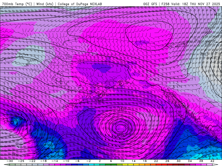Image resolution: width=222 pixels, height=166 pixels.
Task: Select the -2 temperature scale label
Action: 89,161
